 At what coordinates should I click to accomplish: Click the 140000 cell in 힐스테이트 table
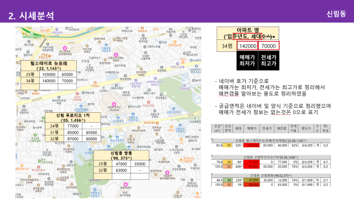(x=49, y=81)
